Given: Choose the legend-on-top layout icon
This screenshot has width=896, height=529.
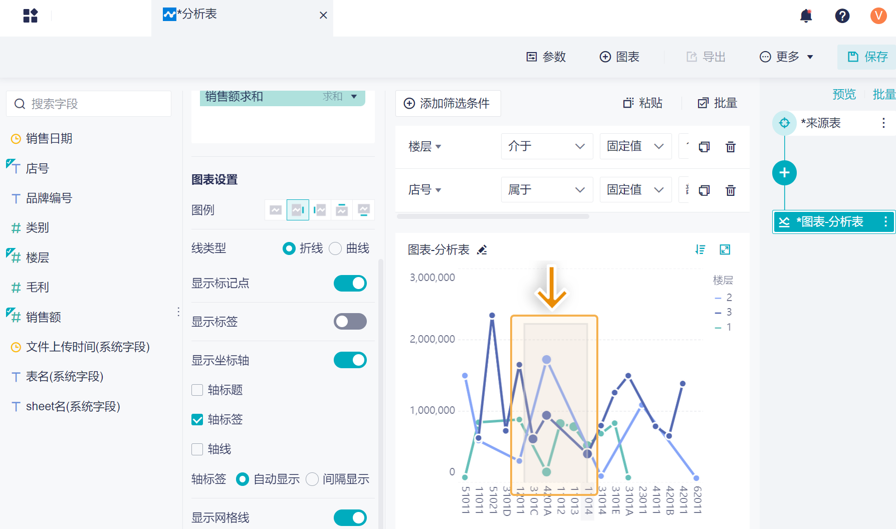Looking at the screenshot, I should [342, 210].
